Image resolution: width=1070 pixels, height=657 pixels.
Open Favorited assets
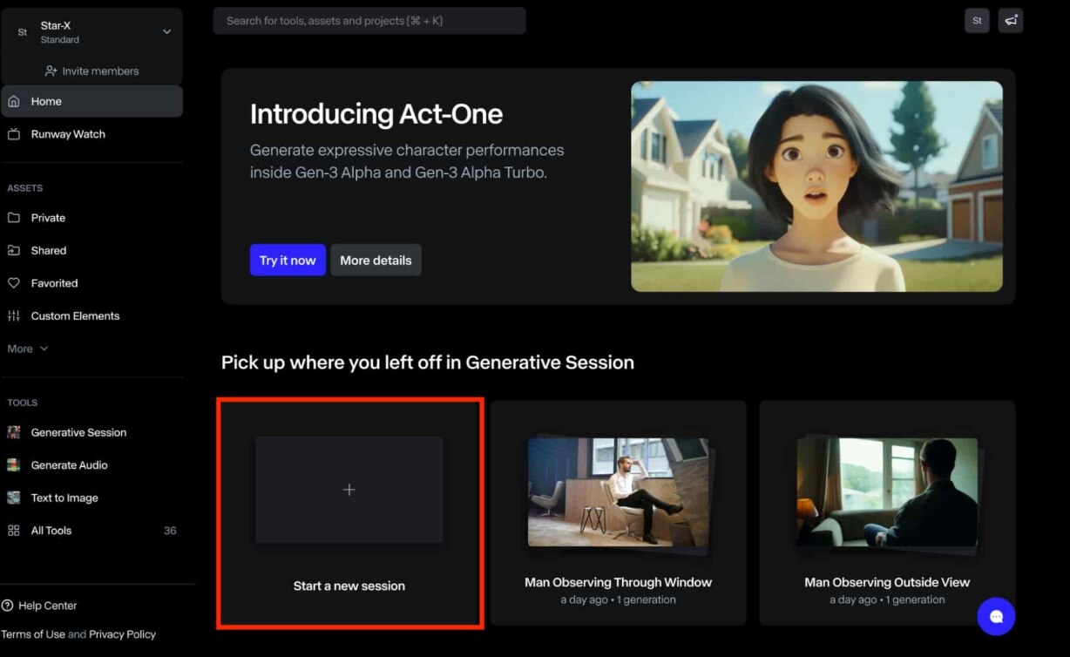tap(91, 283)
